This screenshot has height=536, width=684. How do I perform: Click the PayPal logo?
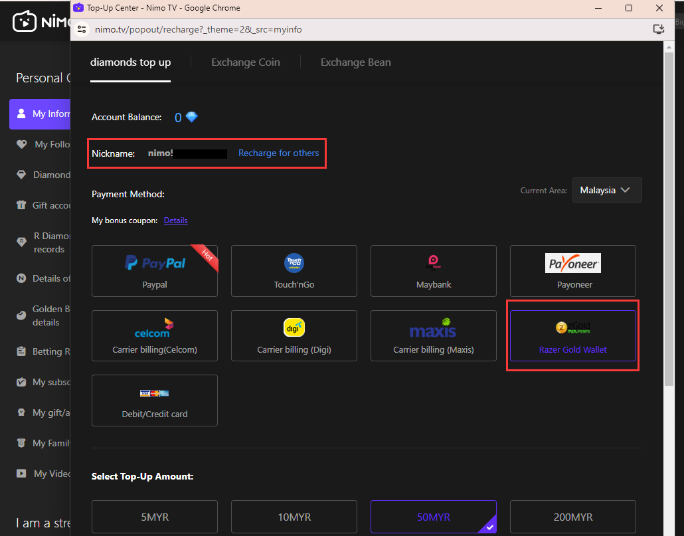tap(155, 262)
